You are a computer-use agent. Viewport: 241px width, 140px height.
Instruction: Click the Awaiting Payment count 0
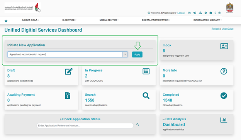click(8, 100)
